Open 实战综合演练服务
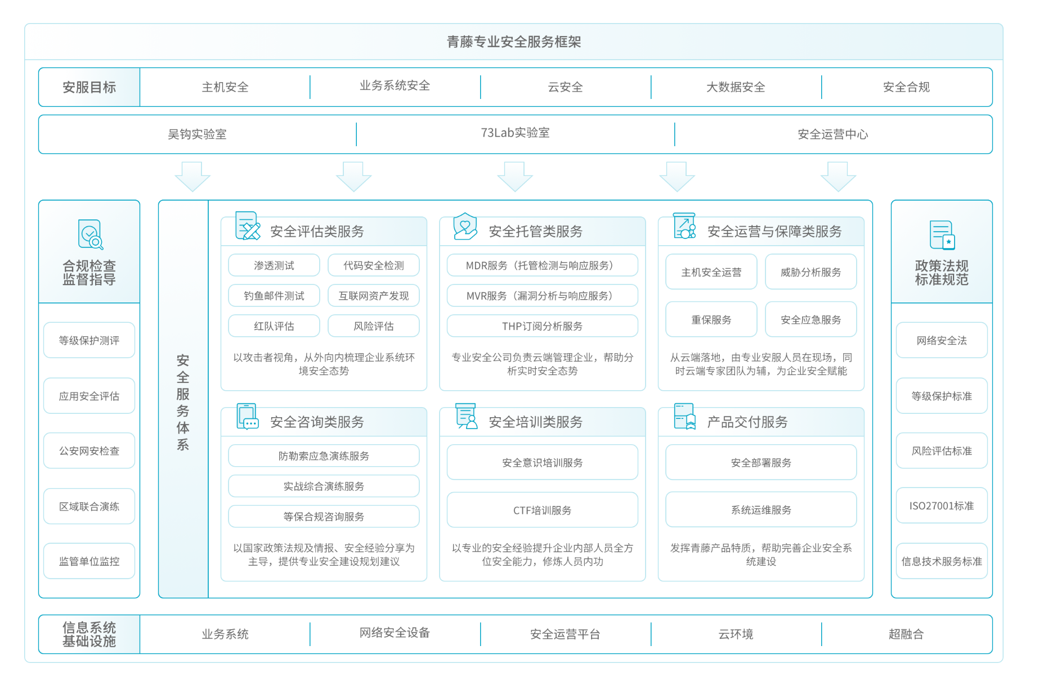This screenshot has width=1039, height=677. pos(324,486)
